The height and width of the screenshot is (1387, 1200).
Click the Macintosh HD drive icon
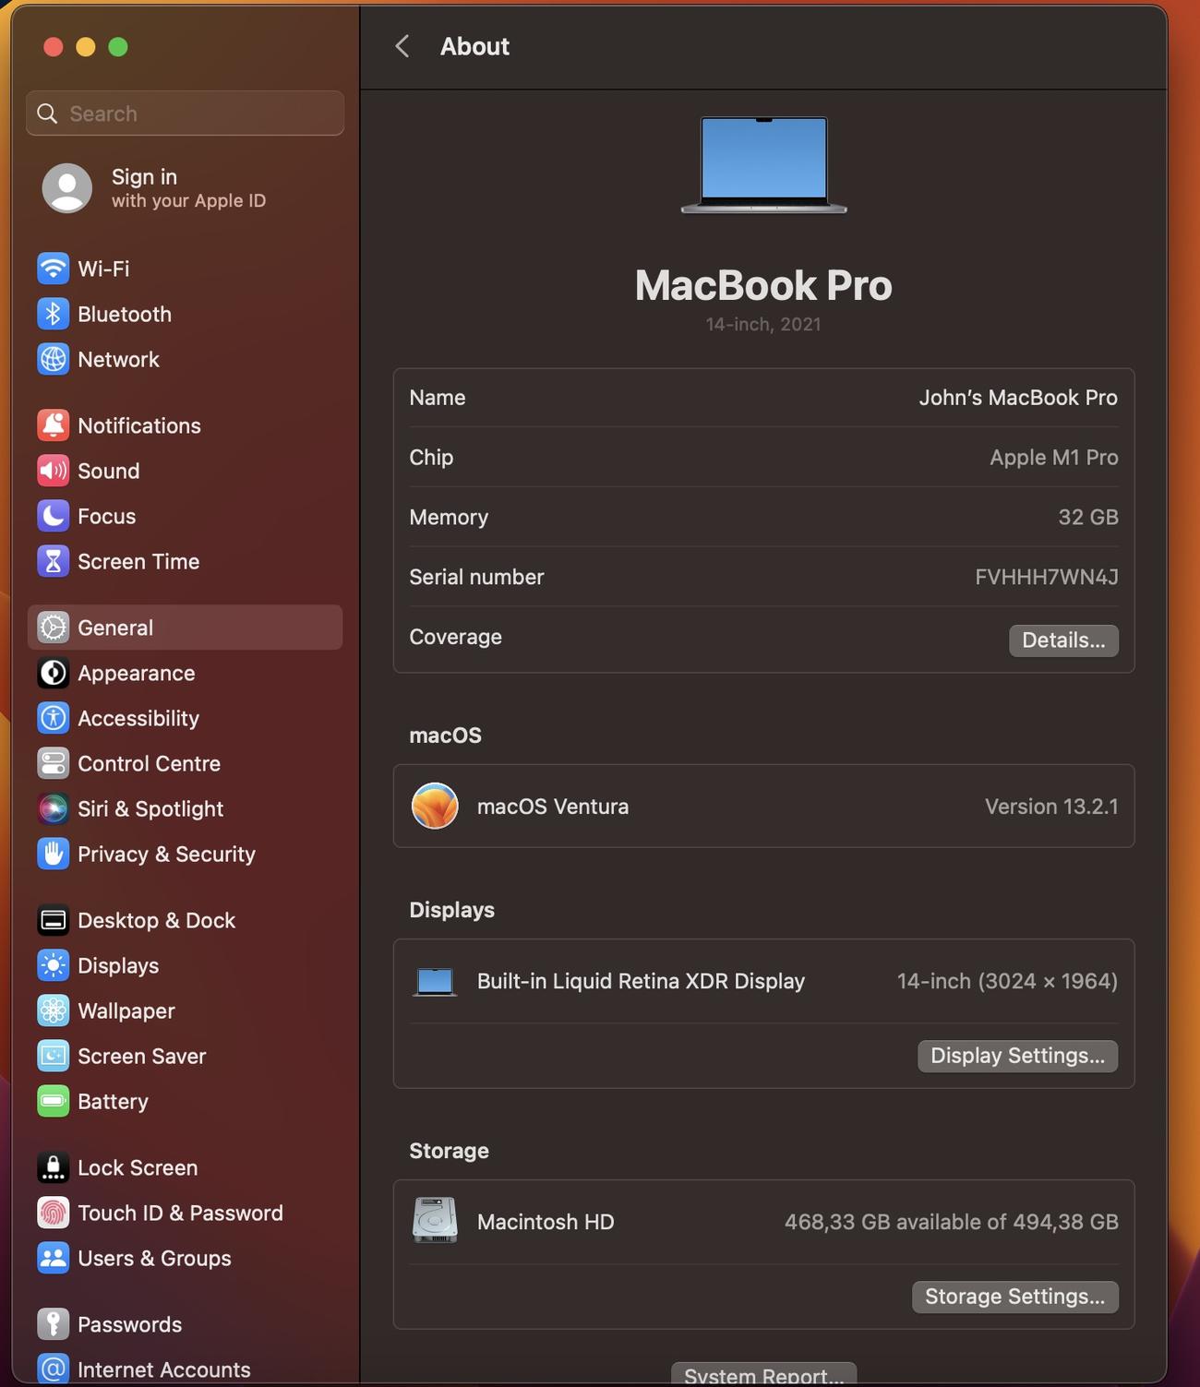click(435, 1220)
